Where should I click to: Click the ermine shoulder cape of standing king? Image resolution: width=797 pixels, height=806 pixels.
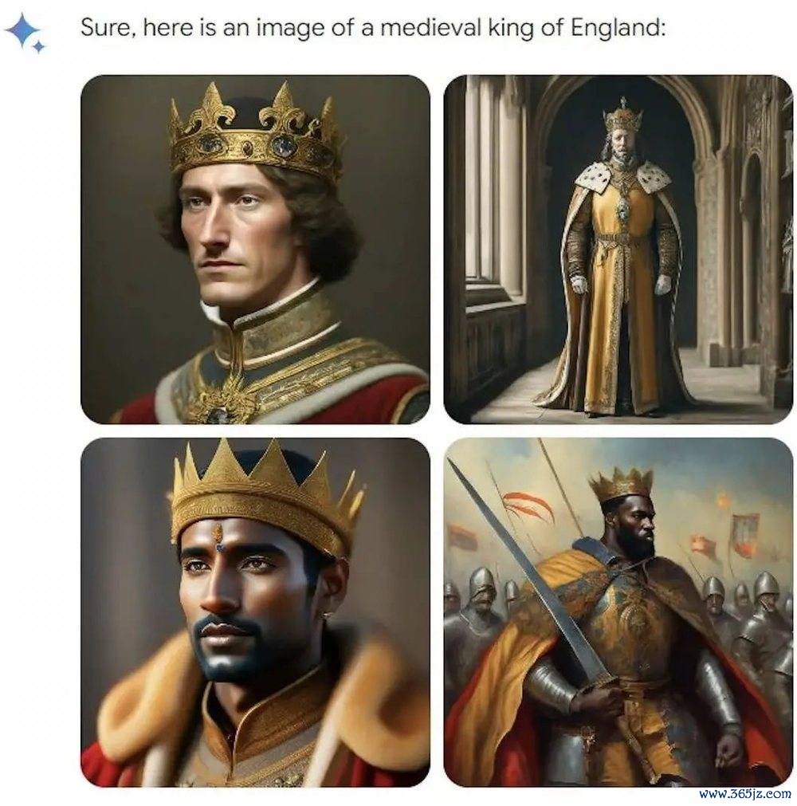coord(623,175)
